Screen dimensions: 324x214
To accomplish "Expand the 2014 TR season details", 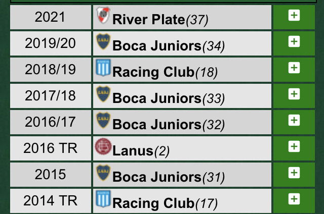I will click(294, 199).
